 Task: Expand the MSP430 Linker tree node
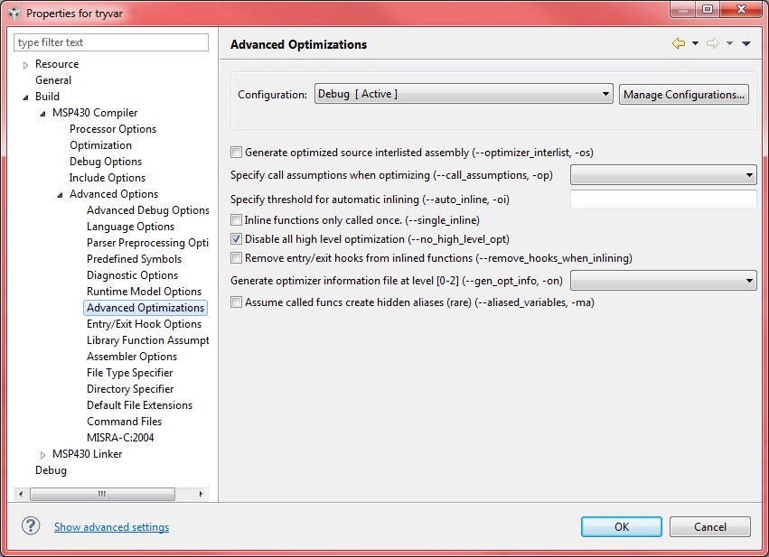(x=42, y=455)
